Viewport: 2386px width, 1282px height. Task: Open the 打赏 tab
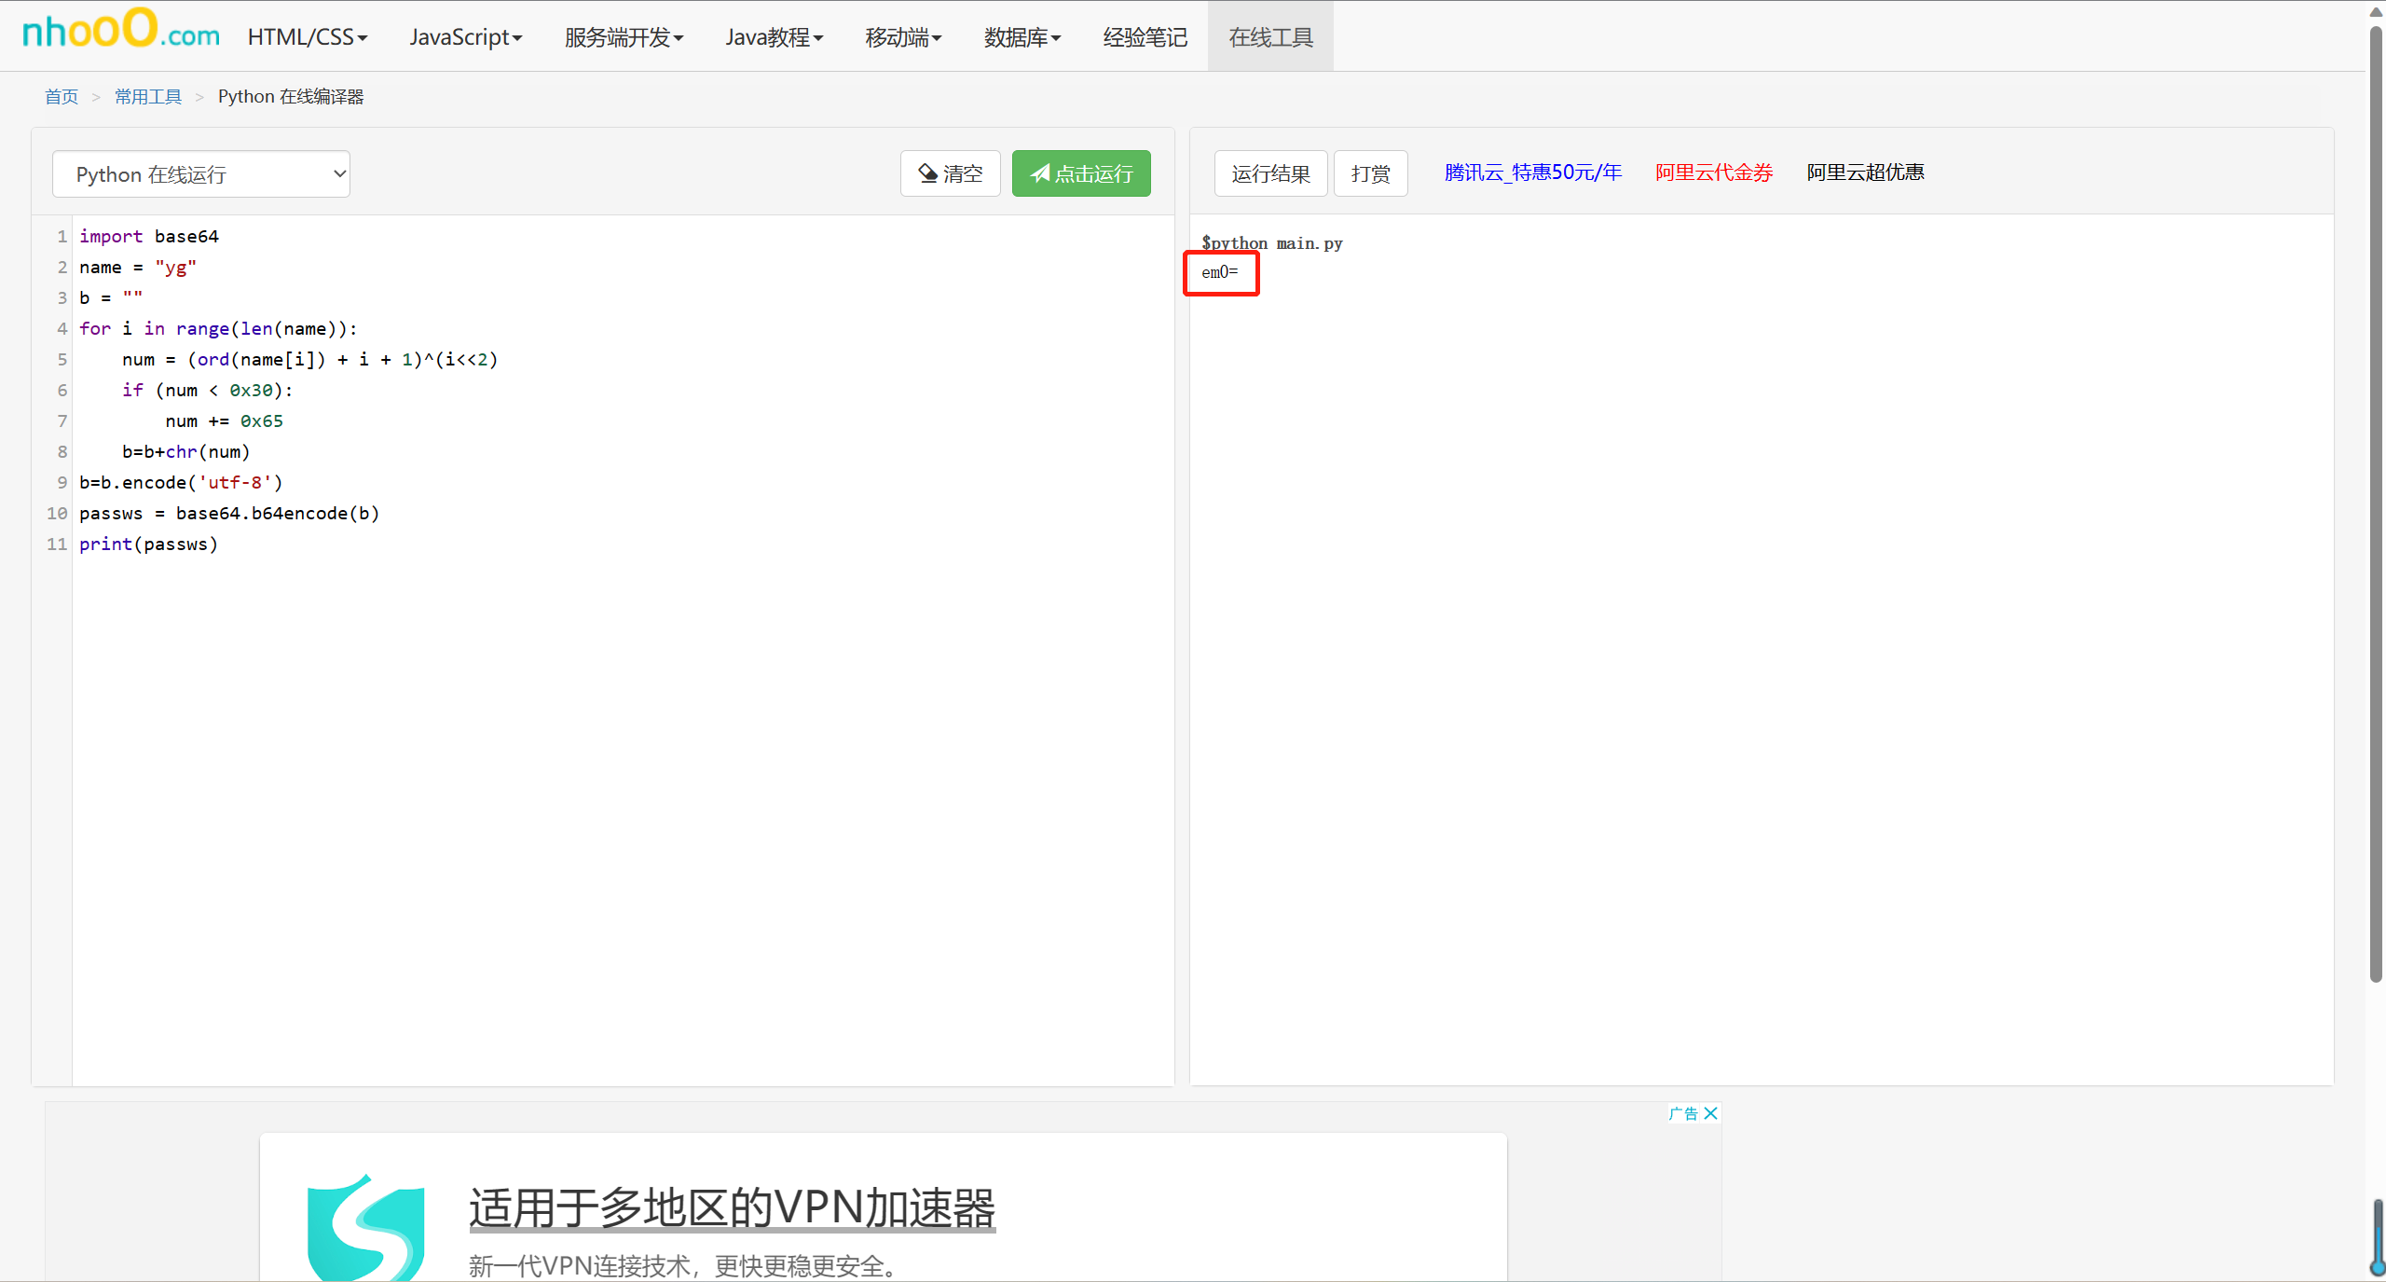[x=1370, y=173]
